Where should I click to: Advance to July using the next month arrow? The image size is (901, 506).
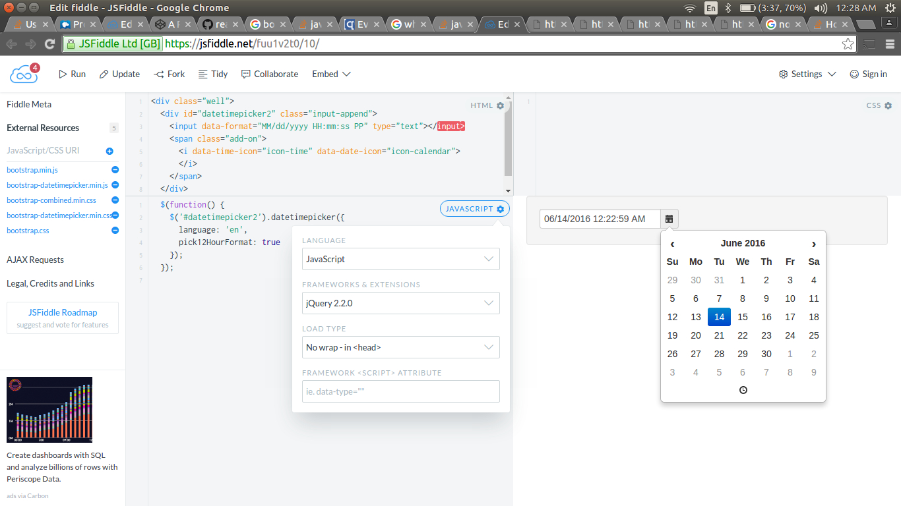(x=813, y=244)
